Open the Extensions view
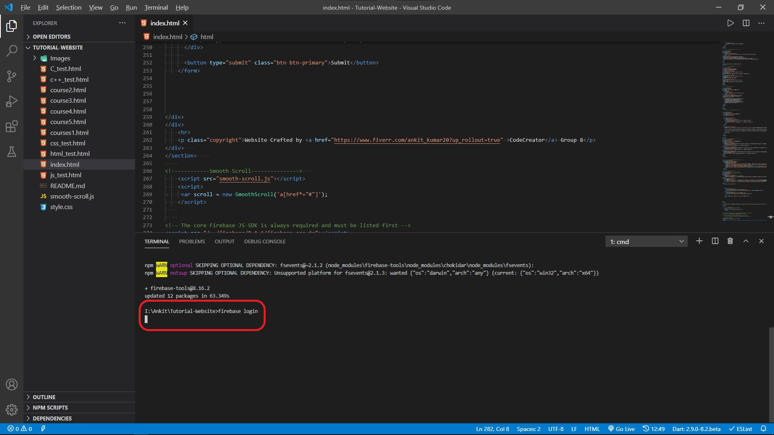The image size is (774, 435). [x=12, y=126]
